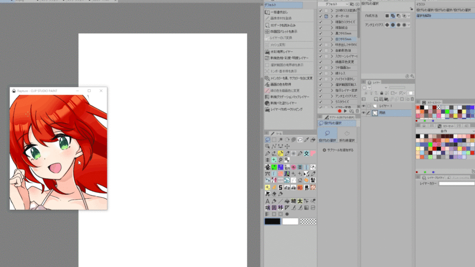Image resolution: width=475 pixels, height=267 pixels.
Task: Choose the 折れ線選択 polyline sub tool
Action: point(347,136)
